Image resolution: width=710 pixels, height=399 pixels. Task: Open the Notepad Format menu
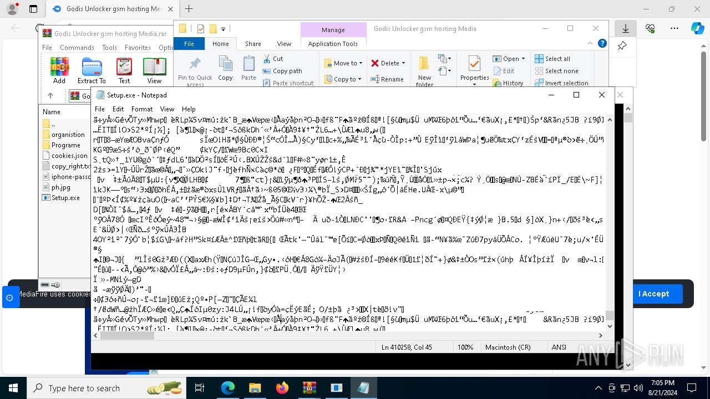pos(142,109)
